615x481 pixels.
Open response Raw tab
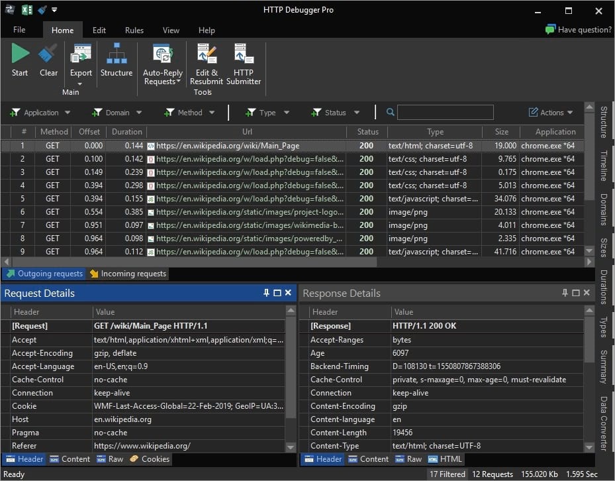tap(408, 459)
